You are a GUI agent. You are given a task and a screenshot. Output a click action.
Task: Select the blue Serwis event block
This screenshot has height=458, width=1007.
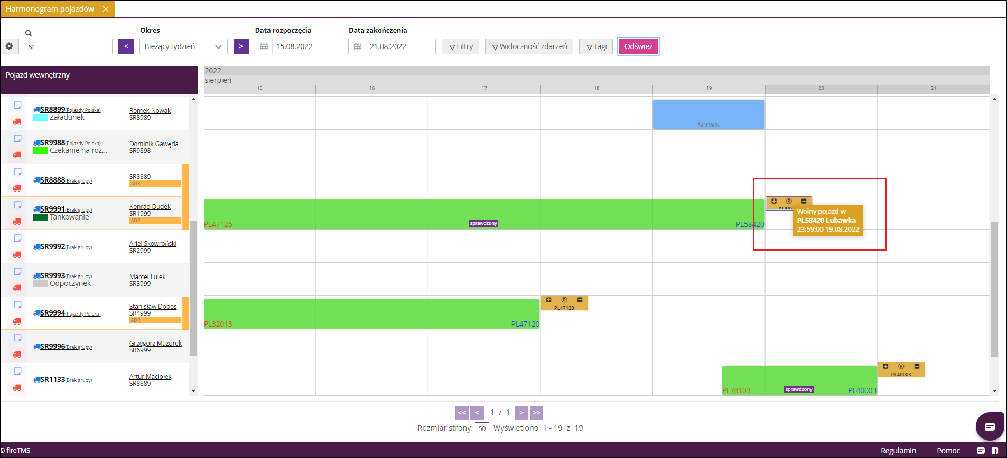pos(708,114)
